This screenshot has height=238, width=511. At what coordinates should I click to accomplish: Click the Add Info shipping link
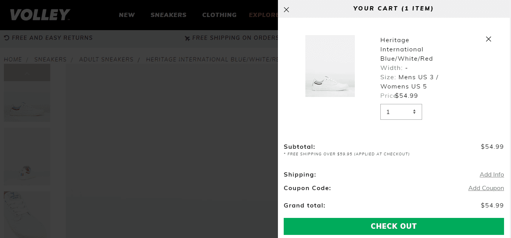(x=492, y=175)
